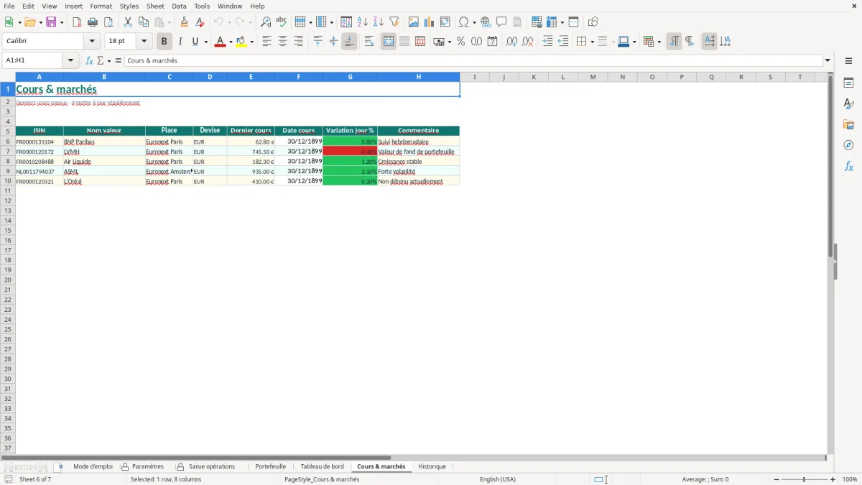Expand the Conditional Formatting dropdown arrow
Image resolution: width=862 pixels, height=485 pixels.
659,42
